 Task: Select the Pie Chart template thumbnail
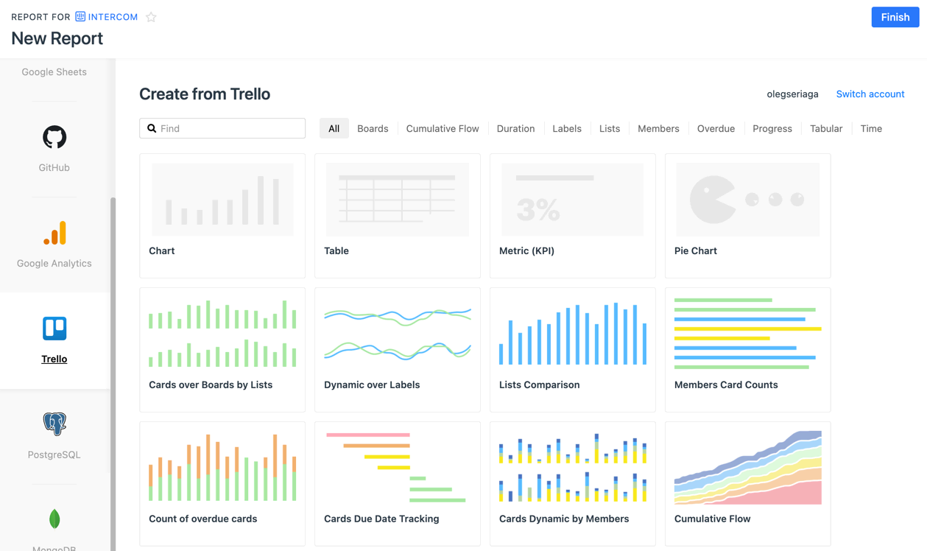[x=748, y=200]
